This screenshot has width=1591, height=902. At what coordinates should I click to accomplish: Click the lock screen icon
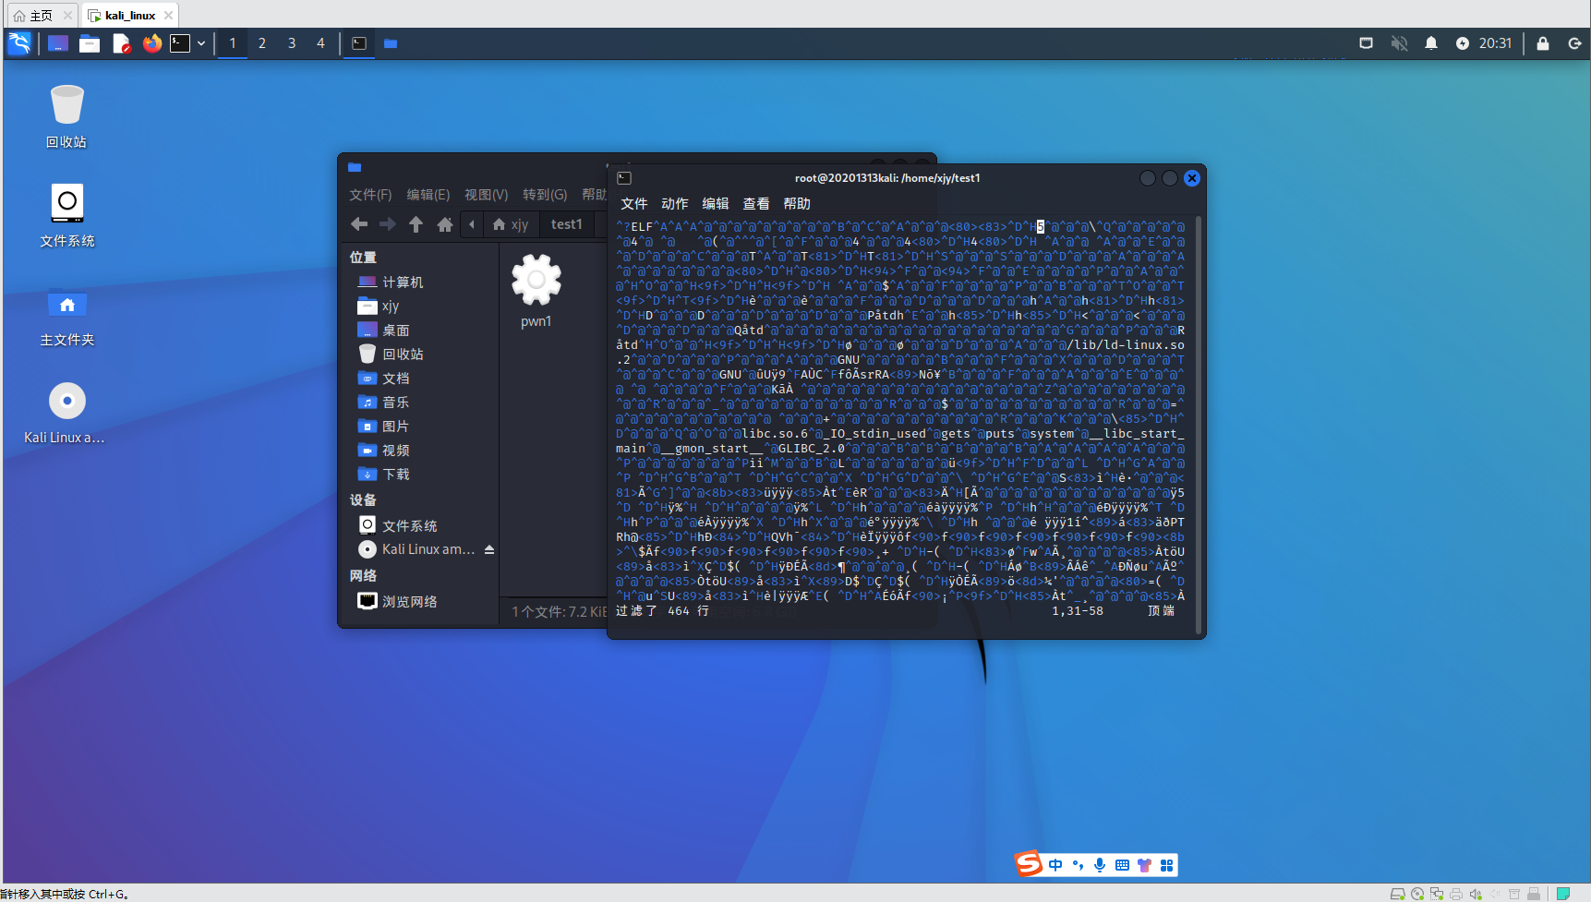(x=1543, y=43)
